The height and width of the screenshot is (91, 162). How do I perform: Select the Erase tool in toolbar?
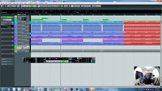(46, 6)
